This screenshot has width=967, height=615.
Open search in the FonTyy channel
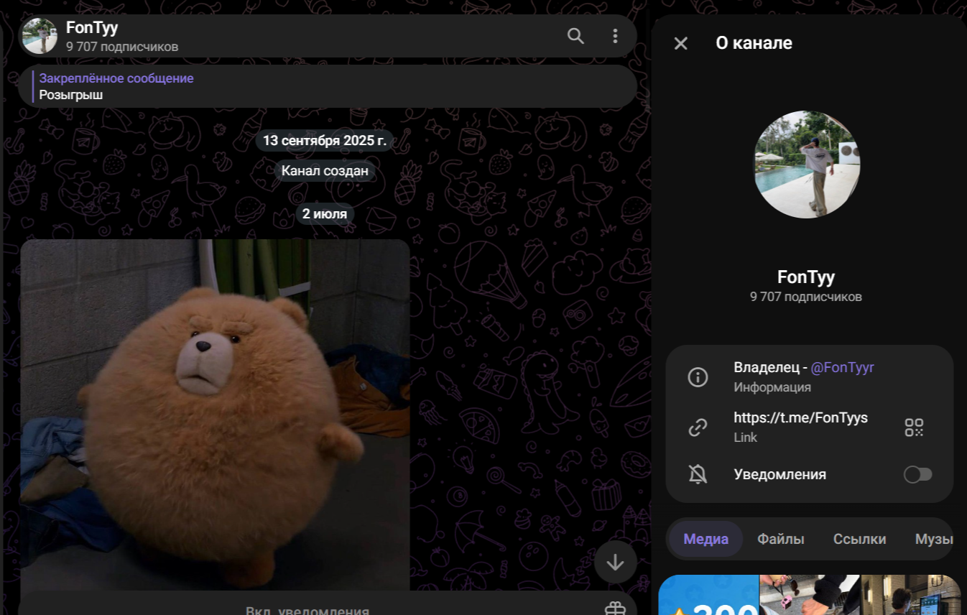click(x=575, y=36)
